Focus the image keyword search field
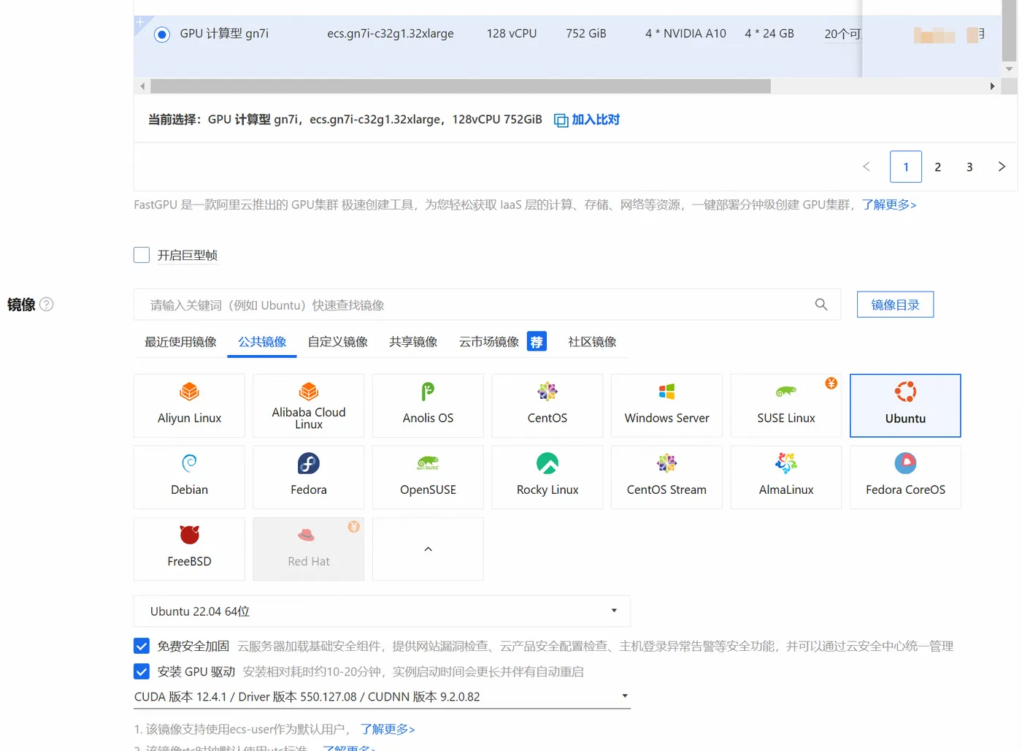The image size is (1022, 751). pyautogui.click(x=487, y=305)
